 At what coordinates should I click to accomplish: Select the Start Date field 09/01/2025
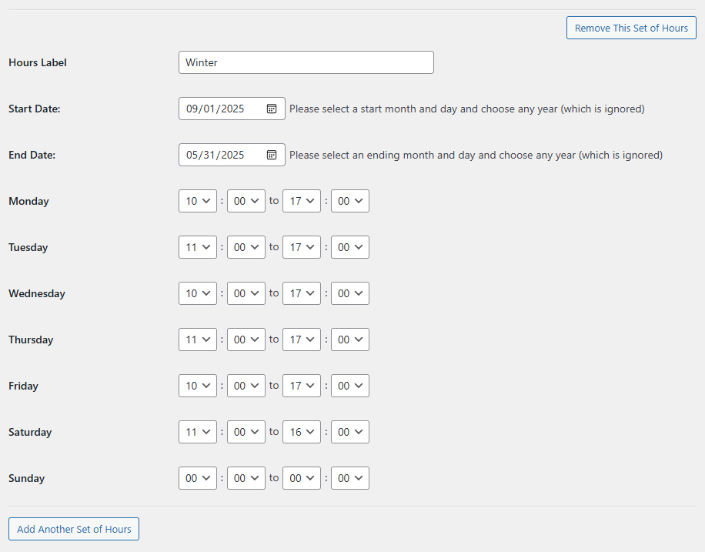[232, 109]
